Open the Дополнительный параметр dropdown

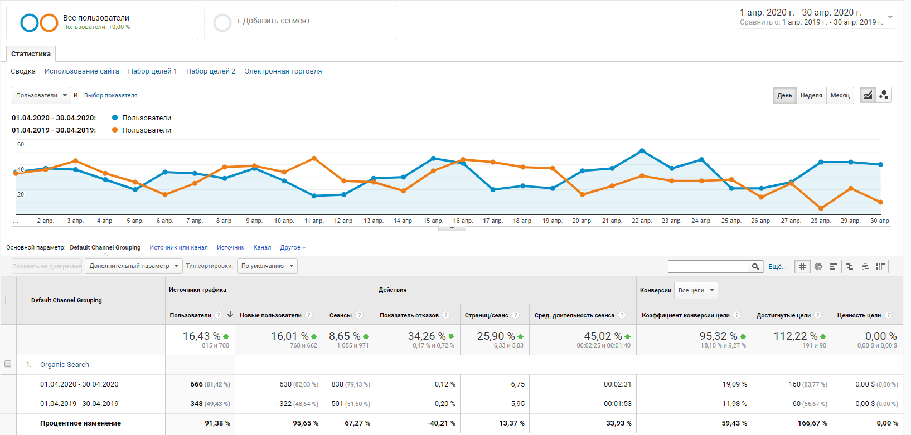[x=134, y=266]
